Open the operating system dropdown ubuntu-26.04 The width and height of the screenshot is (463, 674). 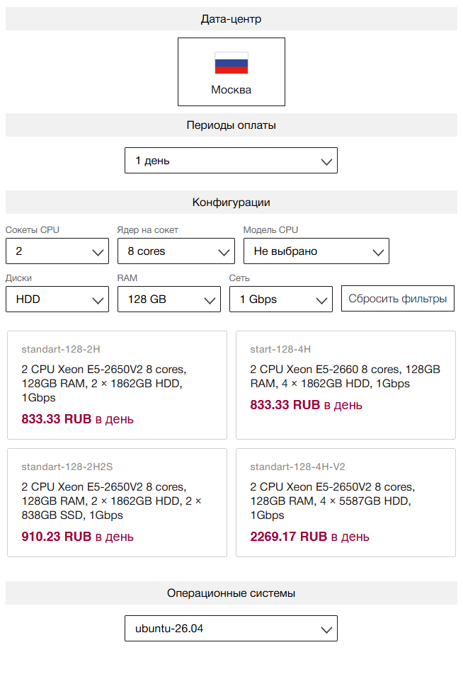pos(232,629)
